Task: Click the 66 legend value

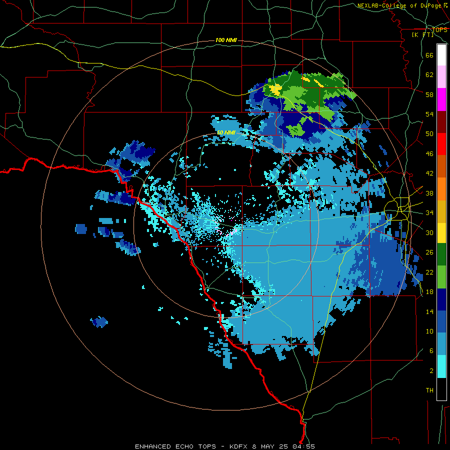Action: (429, 55)
